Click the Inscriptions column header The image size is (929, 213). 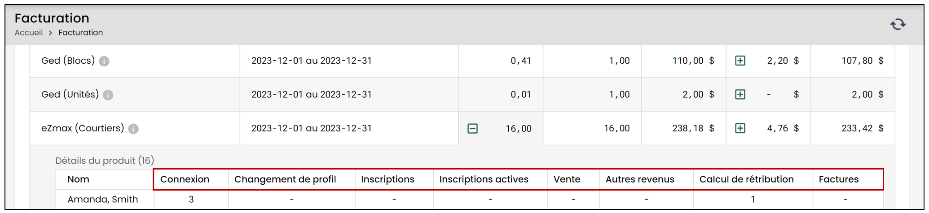coord(387,179)
